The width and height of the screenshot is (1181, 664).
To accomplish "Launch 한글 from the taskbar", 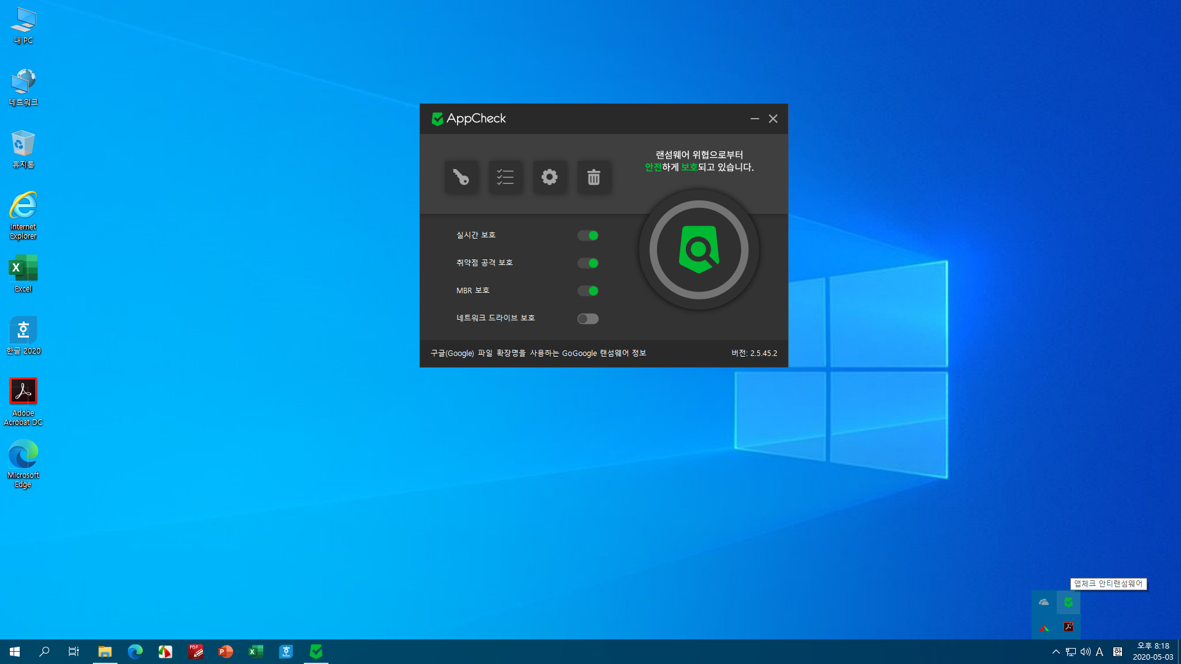I will click(286, 652).
